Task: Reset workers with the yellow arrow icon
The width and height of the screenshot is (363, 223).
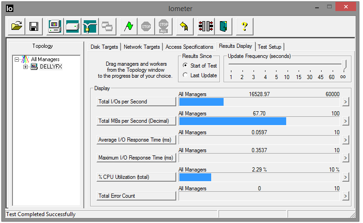Action: click(184, 26)
